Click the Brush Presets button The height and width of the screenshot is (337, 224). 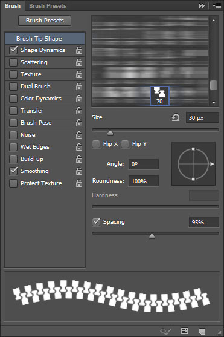pos(45,21)
